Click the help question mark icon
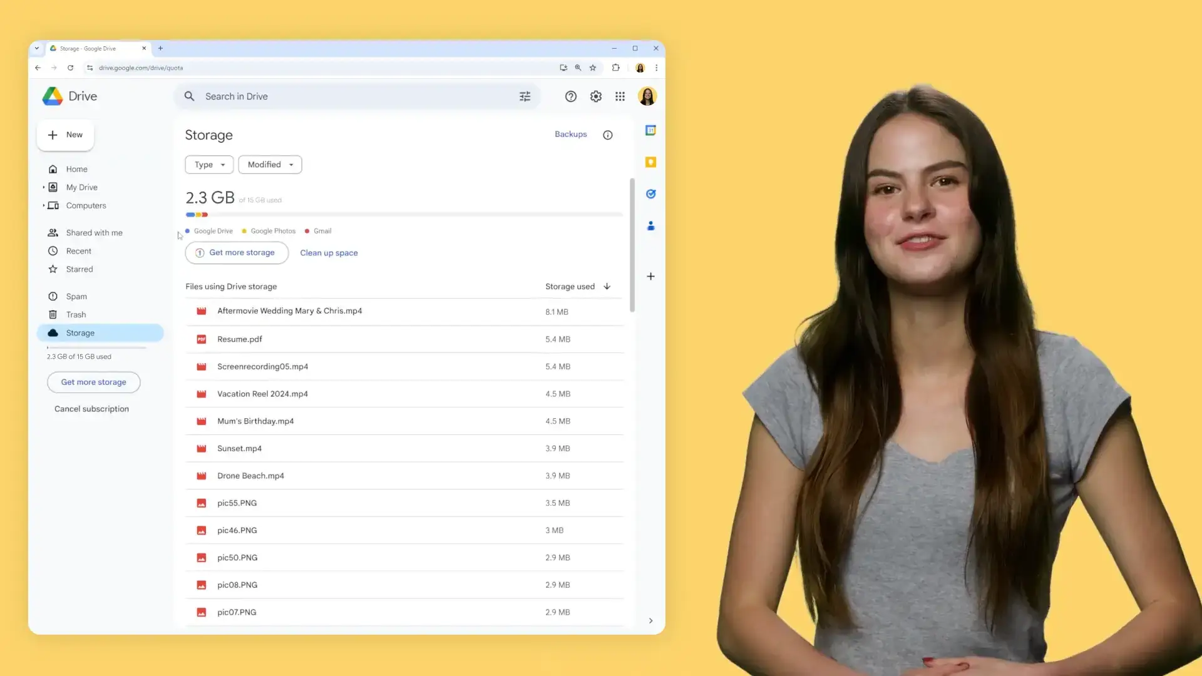 [570, 96]
